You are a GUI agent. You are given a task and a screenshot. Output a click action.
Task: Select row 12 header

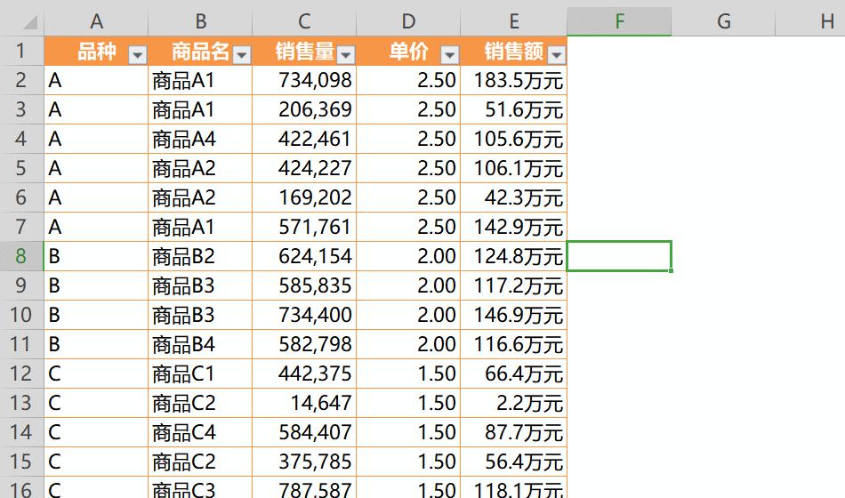click(21, 373)
